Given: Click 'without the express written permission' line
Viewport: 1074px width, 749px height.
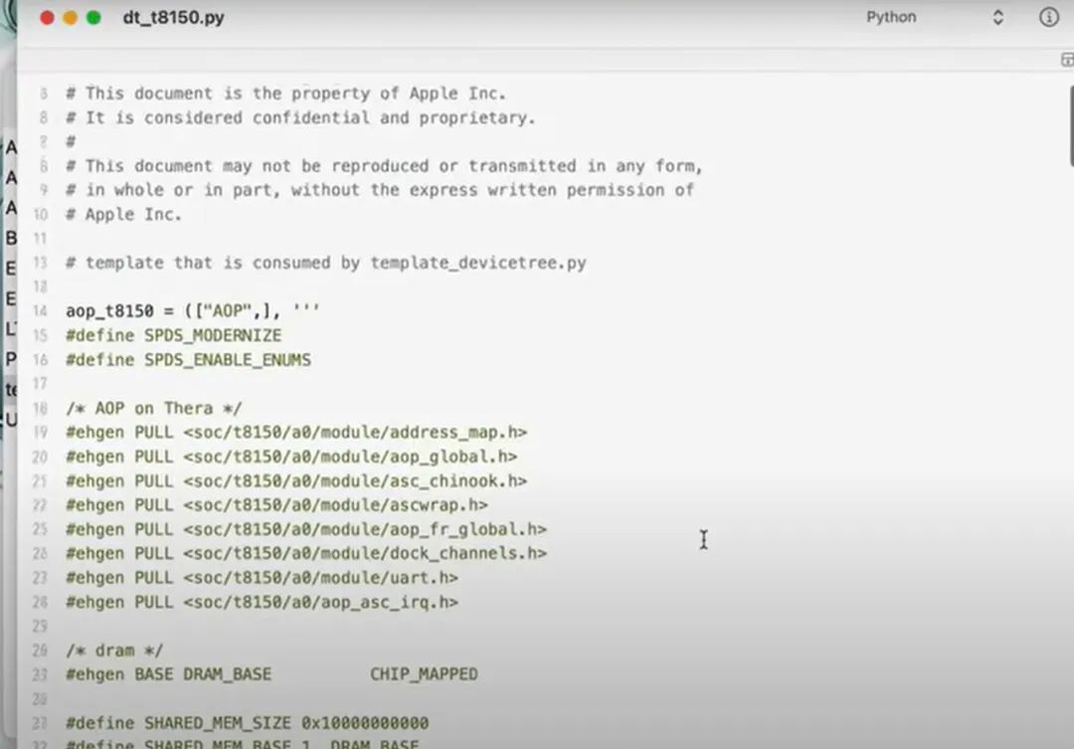Looking at the screenshot, I should coord(380,190).
